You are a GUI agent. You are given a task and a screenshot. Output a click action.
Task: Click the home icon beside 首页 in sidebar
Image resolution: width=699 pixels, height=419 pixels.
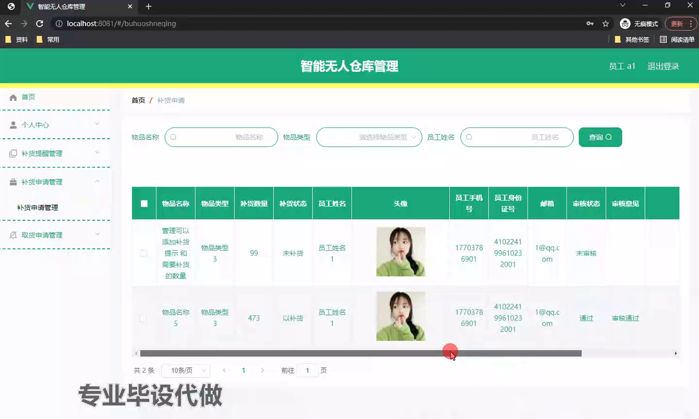pos(13,97)
